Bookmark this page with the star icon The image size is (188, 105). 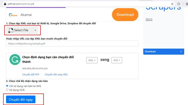click(172, 4)
